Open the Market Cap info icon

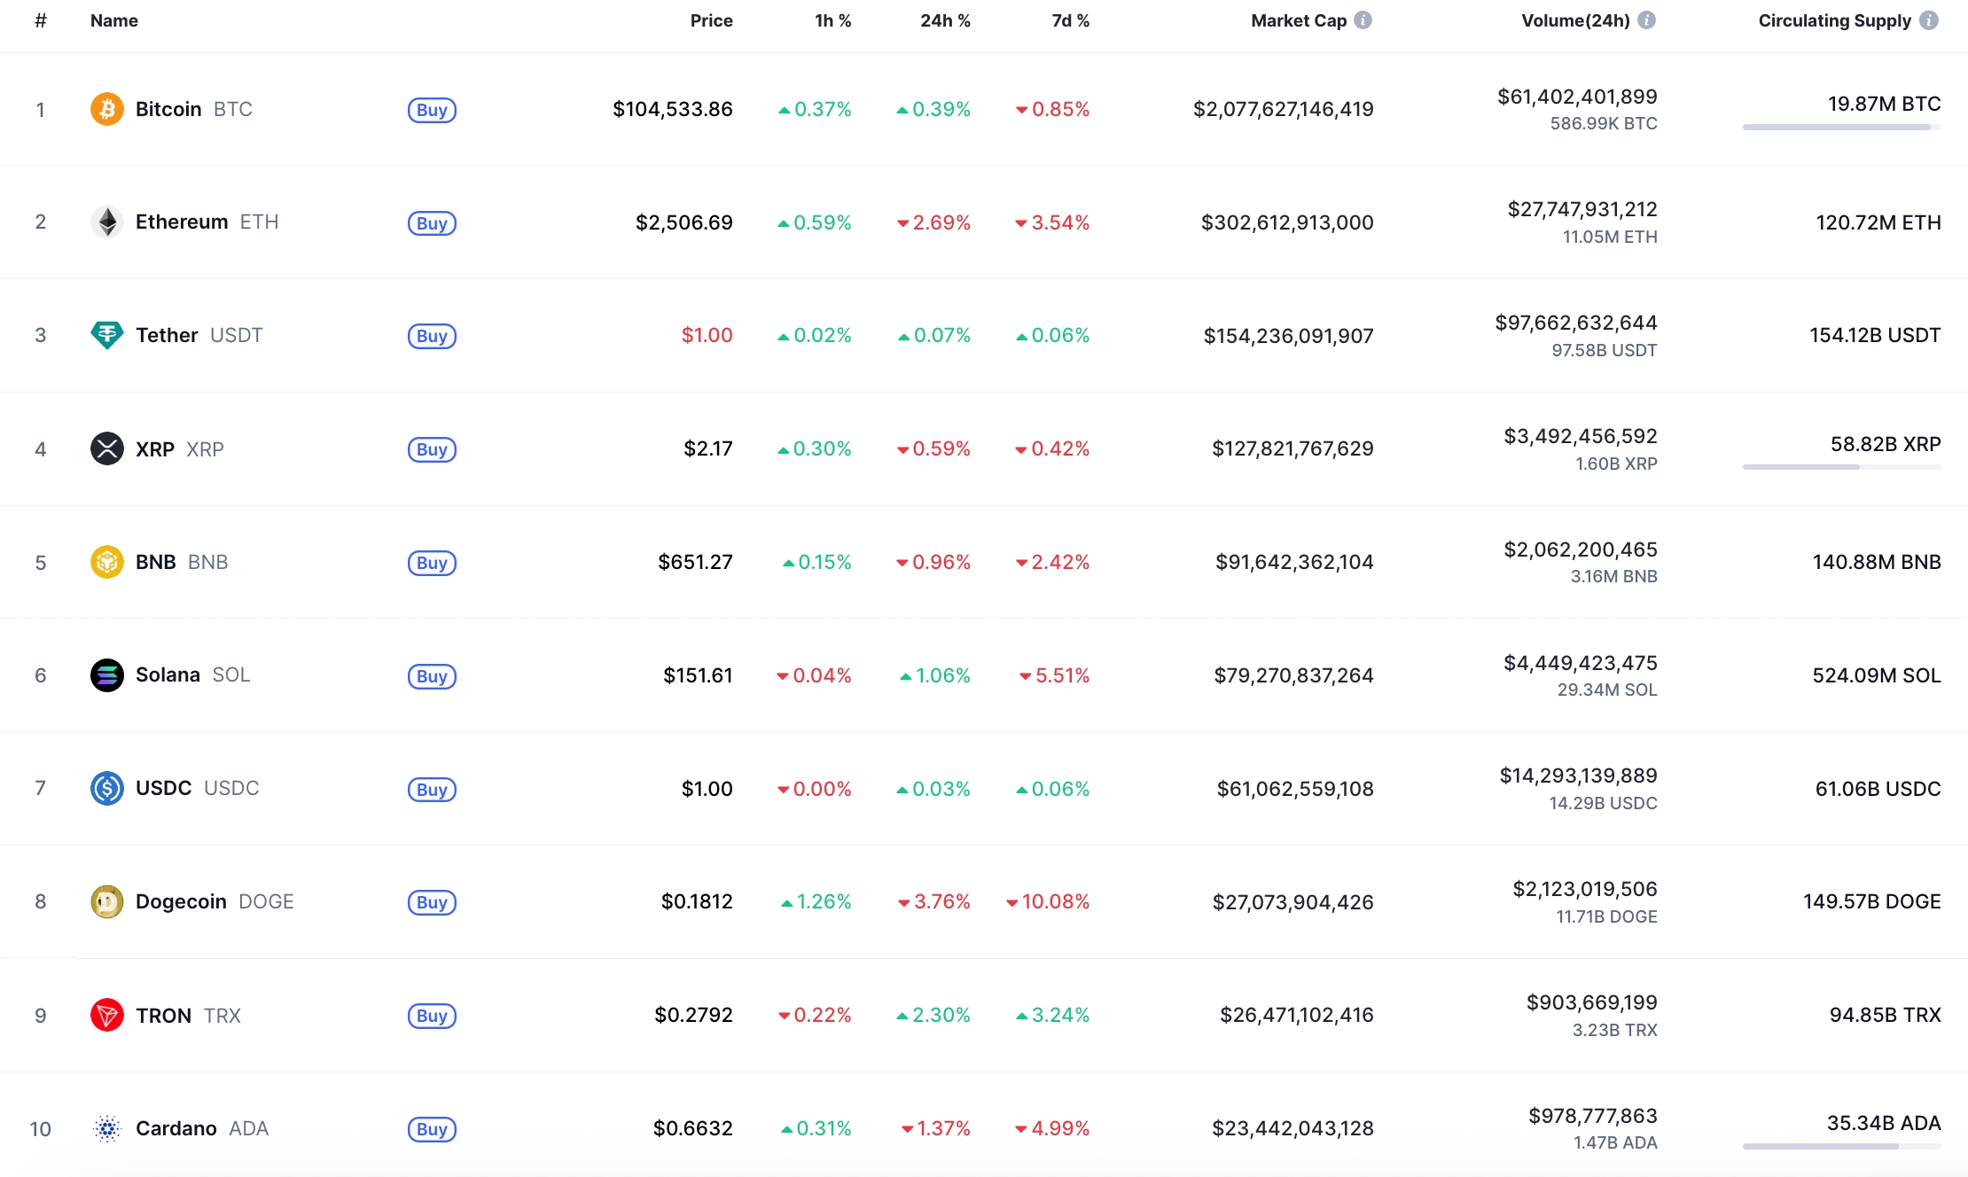[x=1363, y=19]
